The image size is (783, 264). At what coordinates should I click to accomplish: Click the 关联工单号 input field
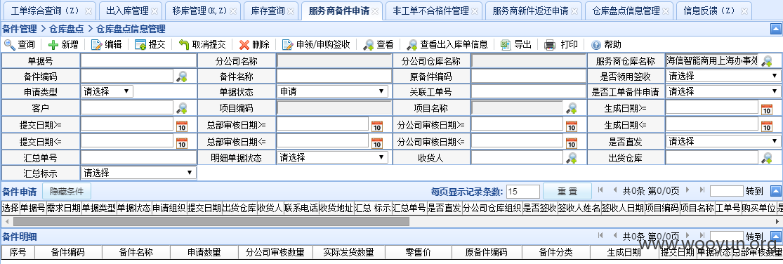pyautogui.click(x=528, y=91)
